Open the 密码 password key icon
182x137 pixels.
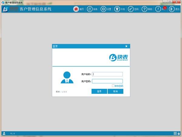tap(131, 9)
